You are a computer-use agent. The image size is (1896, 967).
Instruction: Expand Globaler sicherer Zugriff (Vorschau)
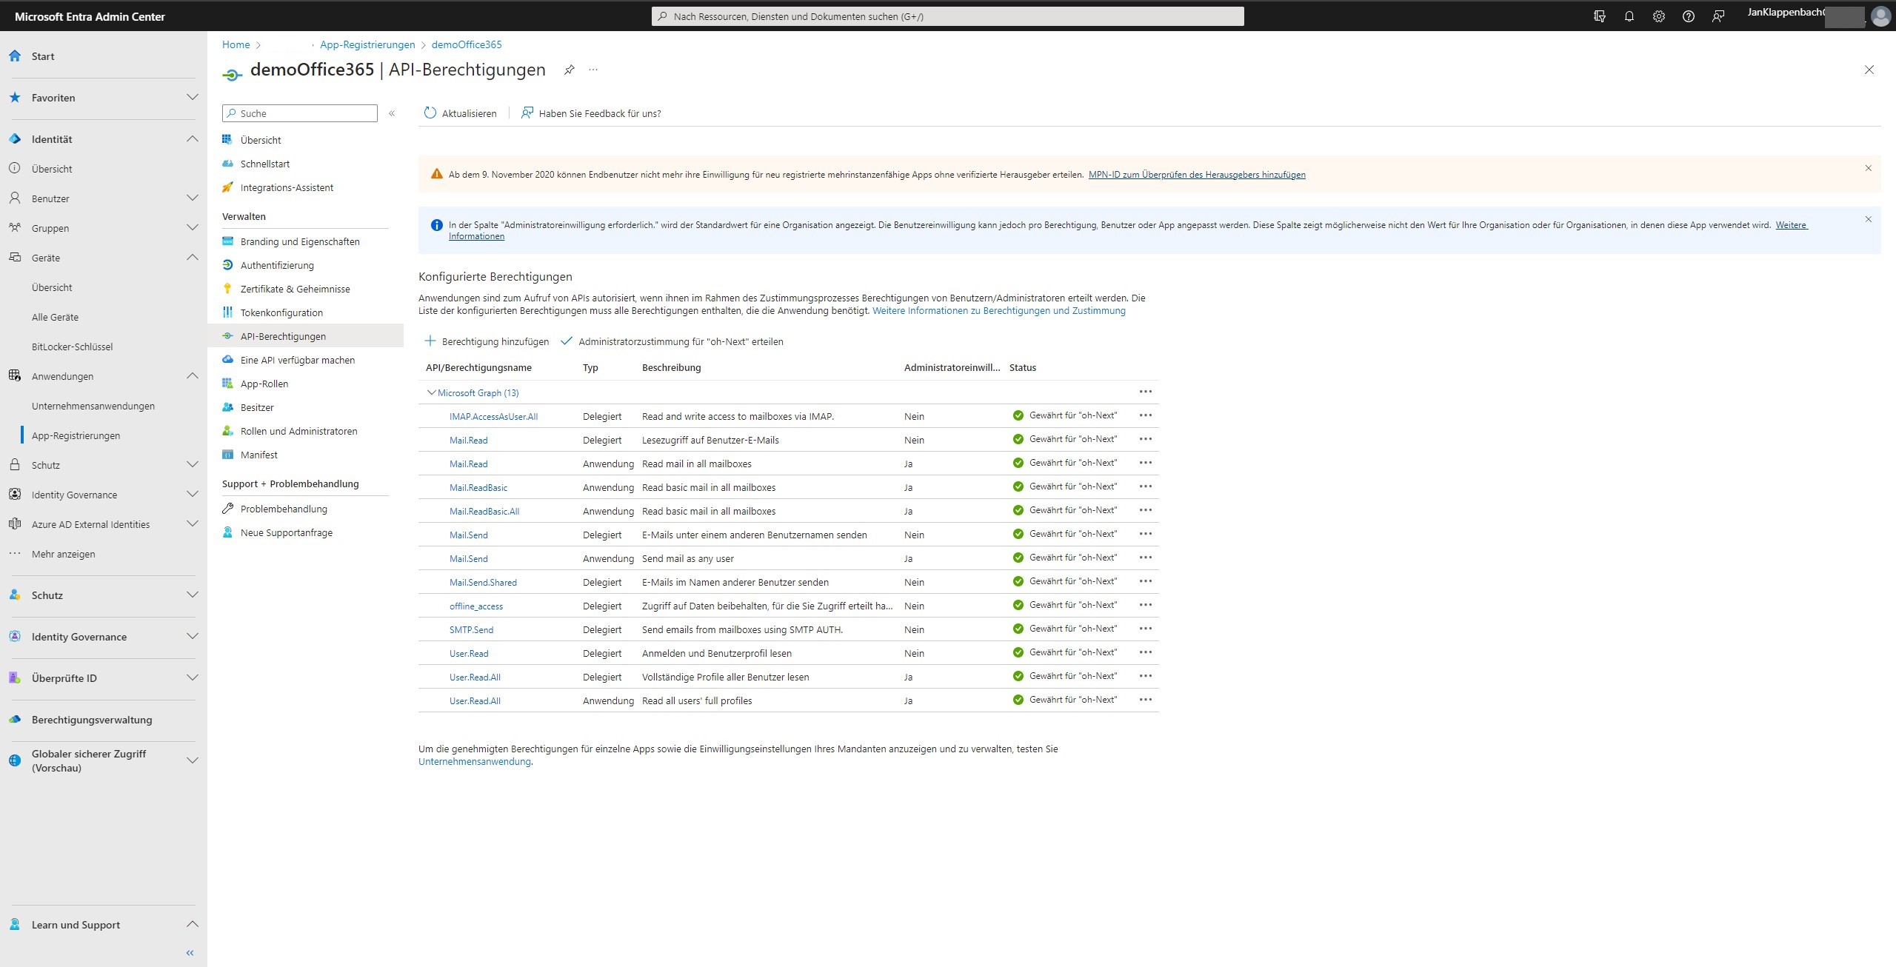pyautogui.click(x=192, y=761)
